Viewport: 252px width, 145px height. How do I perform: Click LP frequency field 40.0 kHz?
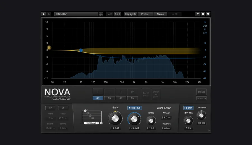point(63,119)
